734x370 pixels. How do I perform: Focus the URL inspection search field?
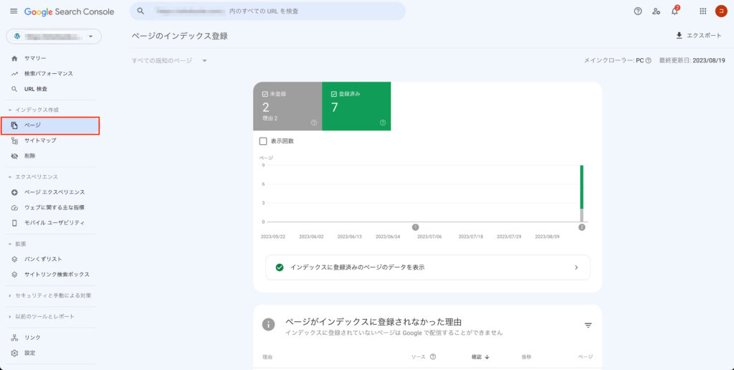268,11
